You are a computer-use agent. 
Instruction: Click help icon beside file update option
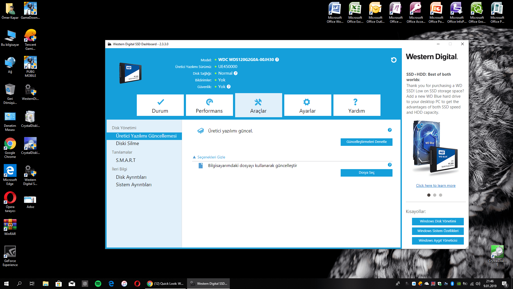pyautogui.click(x=390, y=165)
